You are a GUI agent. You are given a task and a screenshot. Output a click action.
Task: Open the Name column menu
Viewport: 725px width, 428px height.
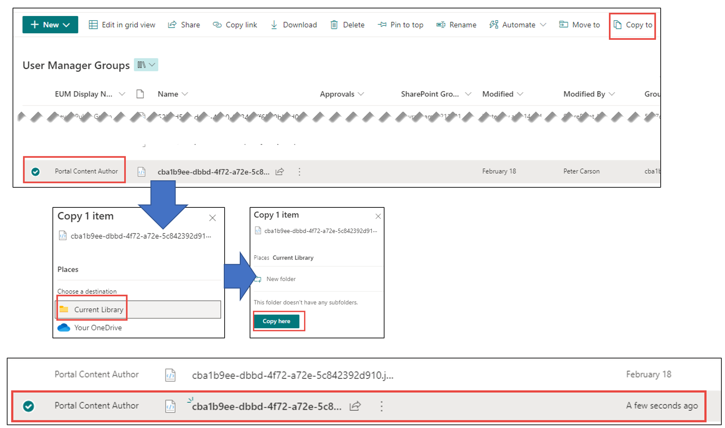[x=173, y=94]
